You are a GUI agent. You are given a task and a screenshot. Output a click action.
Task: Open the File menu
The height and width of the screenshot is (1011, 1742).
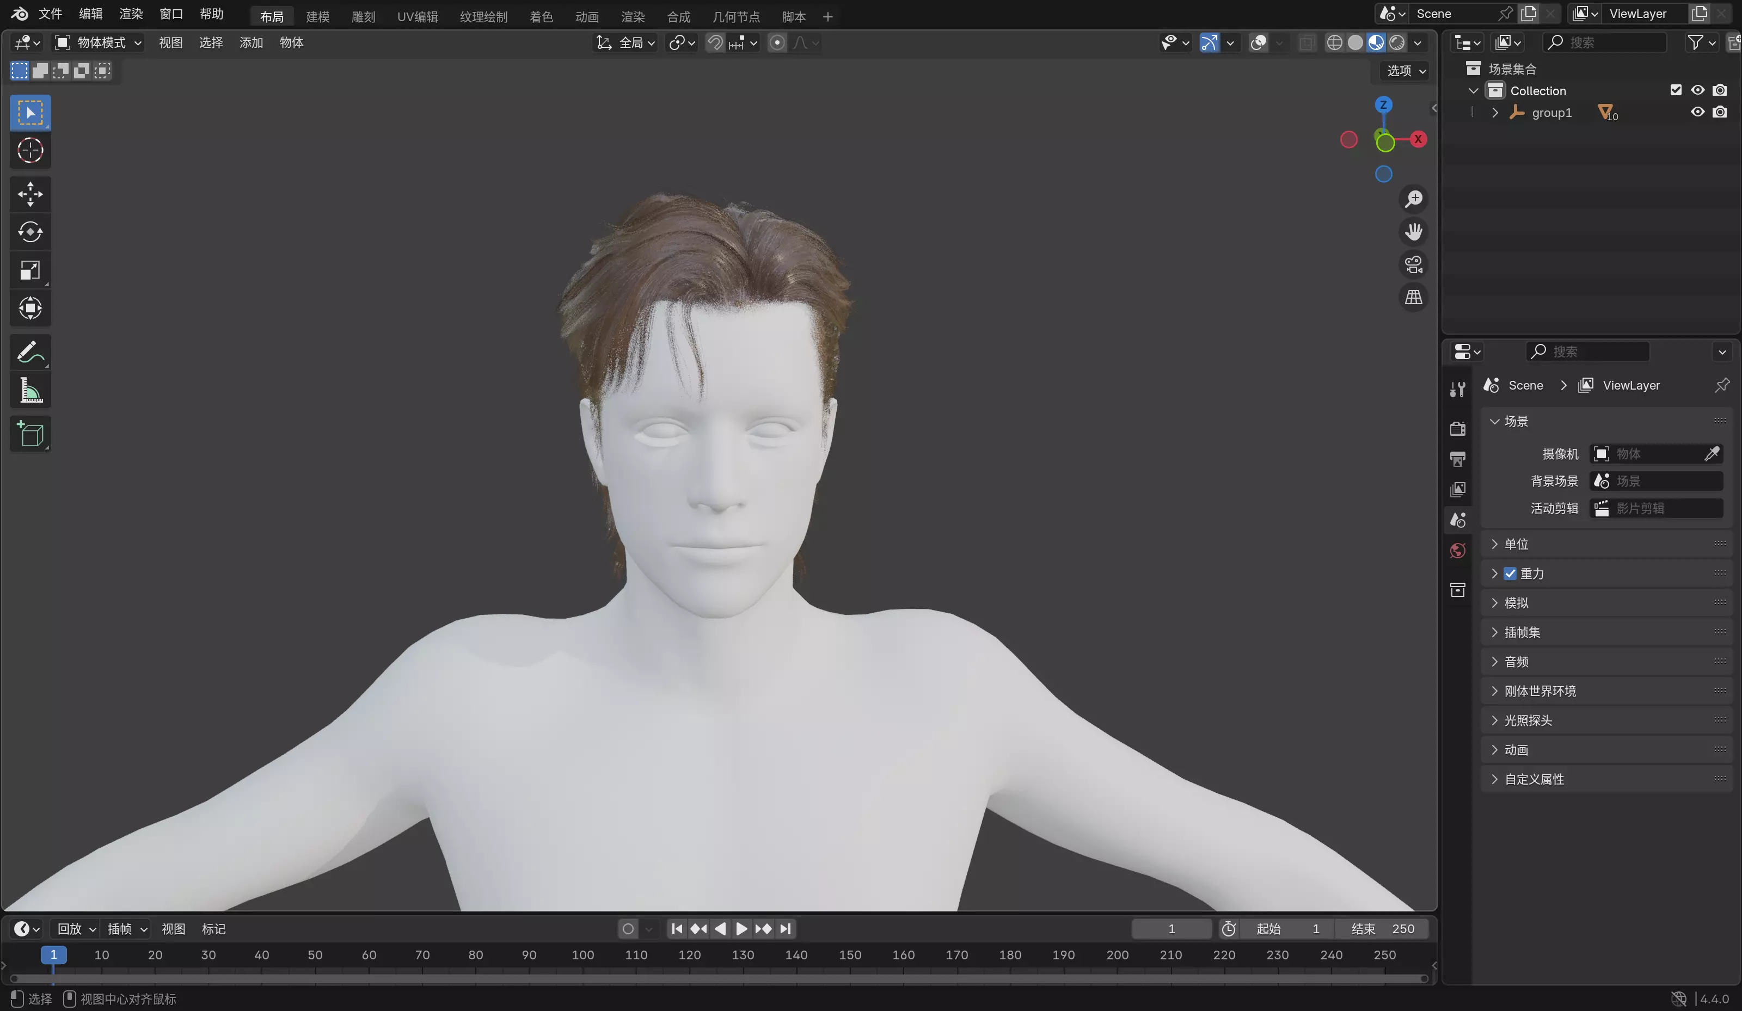tap(51, 14)
